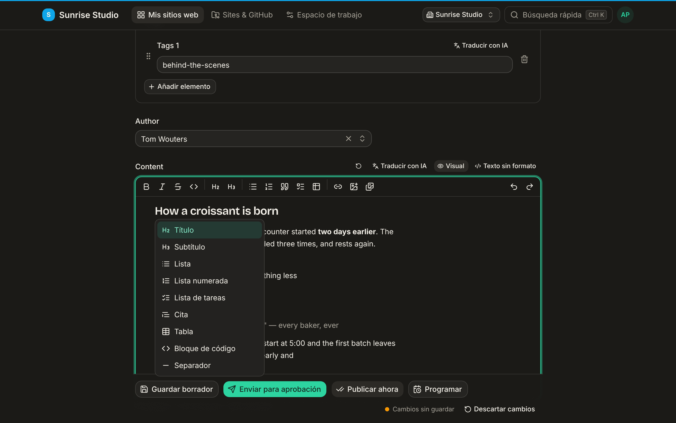Grab the drag handle for Tags 1
Screen dimensions: 676x423
point(148,56)
